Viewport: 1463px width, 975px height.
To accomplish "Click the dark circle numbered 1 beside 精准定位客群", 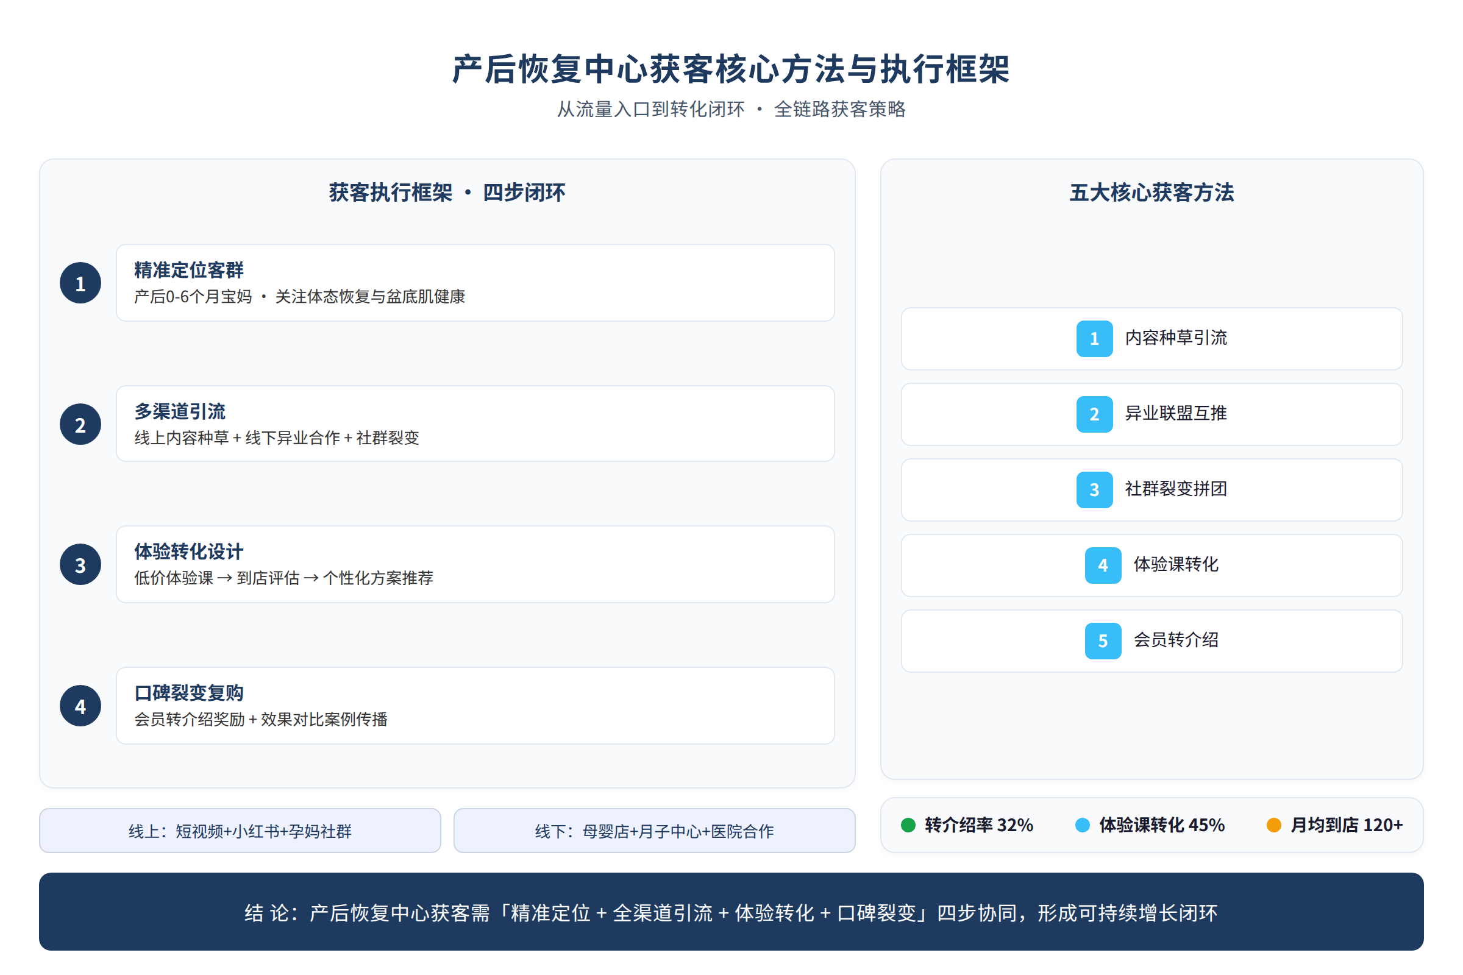I will click(x=80, y=283).
